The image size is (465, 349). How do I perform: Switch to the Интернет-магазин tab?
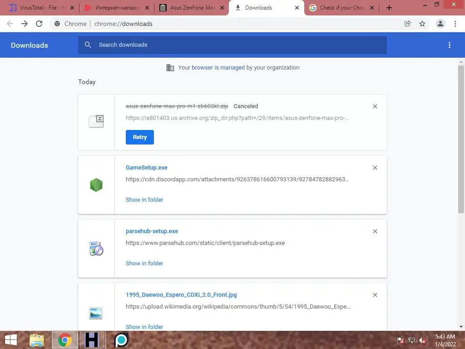coord(118,8)
